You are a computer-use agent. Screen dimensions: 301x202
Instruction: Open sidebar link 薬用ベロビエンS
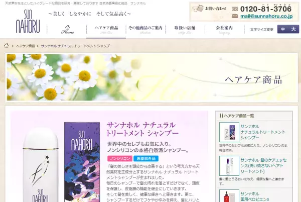click(x=255, y=196)
